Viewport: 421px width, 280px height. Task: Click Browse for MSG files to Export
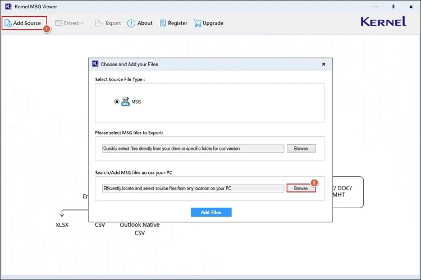point(301,149)
